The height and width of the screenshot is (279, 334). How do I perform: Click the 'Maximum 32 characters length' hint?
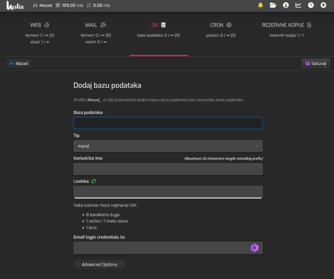click(224, 158)
